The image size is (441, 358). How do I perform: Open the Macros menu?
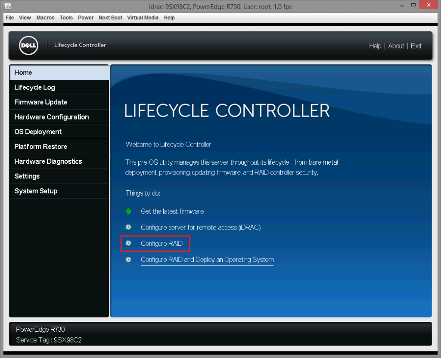(x=45, y=18)
